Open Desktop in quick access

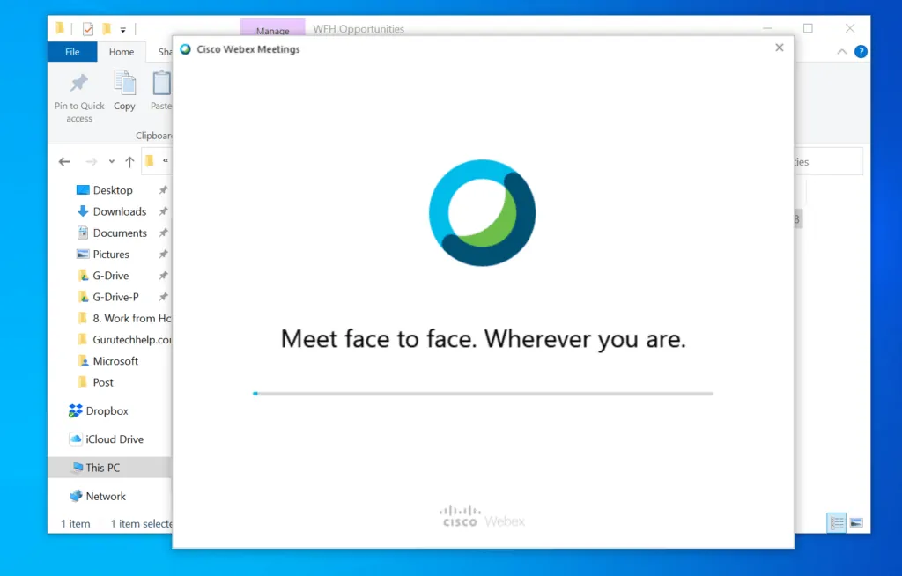(113, 190)
